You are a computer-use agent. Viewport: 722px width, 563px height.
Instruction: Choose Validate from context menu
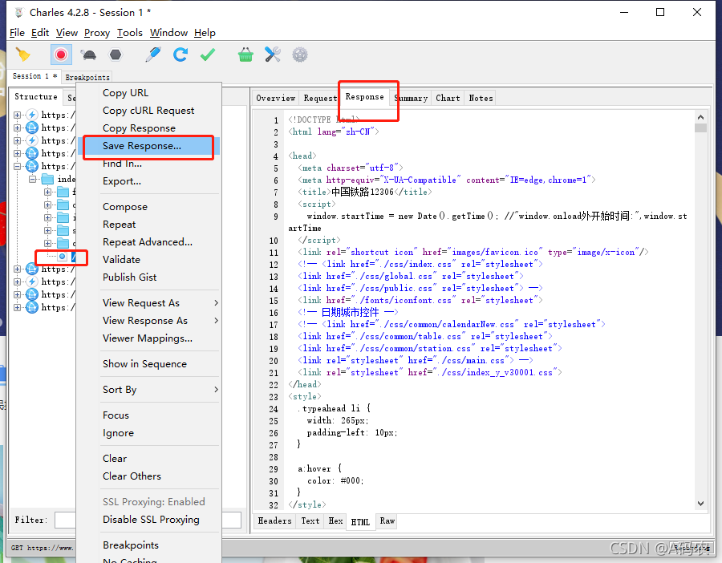pyautogui.click(x=148, y=260)
